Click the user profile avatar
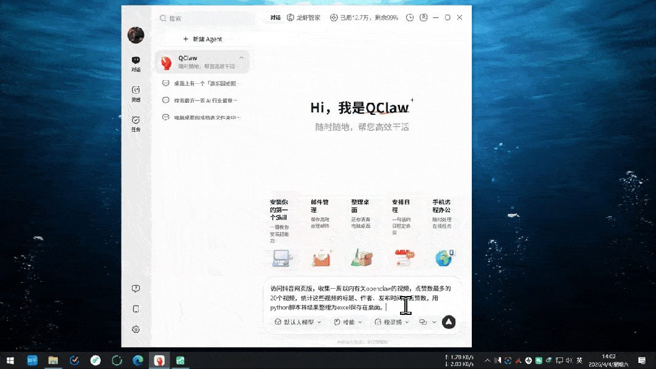This screenshot has height=369, width=656. (x=136, y=35)
